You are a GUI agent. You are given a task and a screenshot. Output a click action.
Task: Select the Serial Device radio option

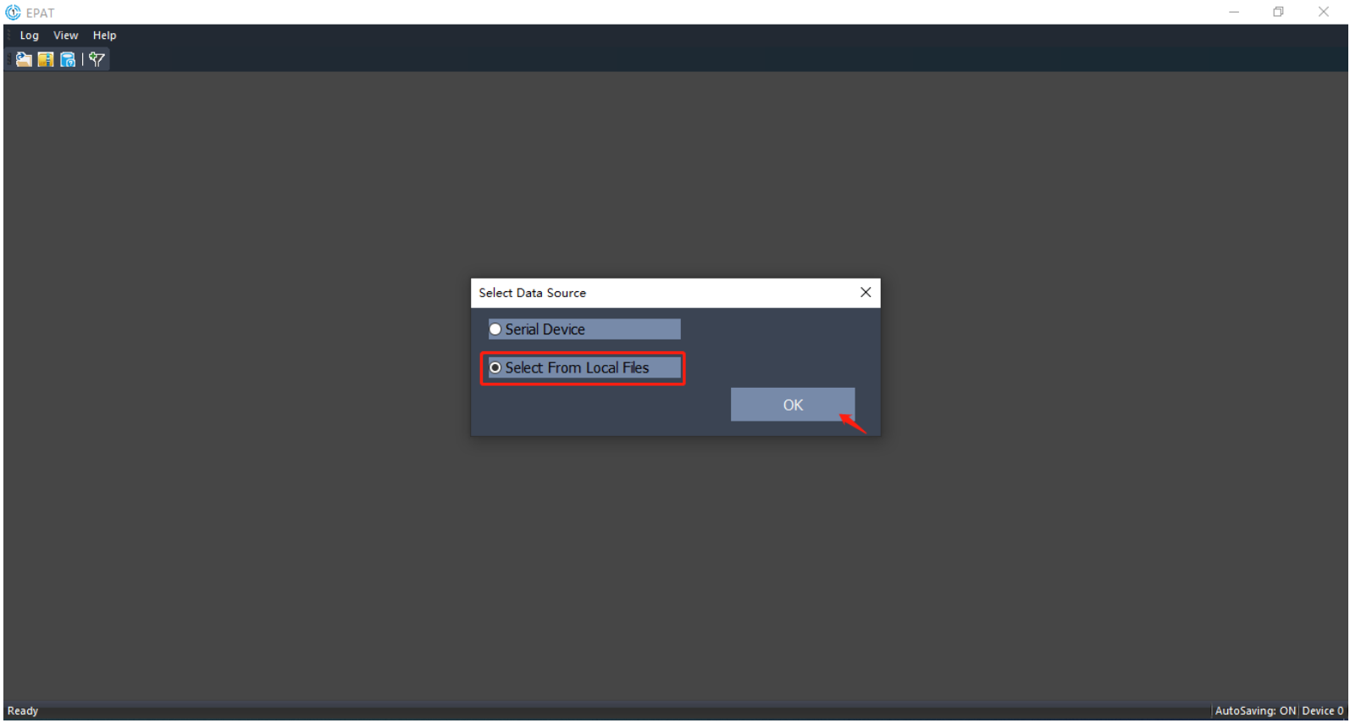(495, 329)
